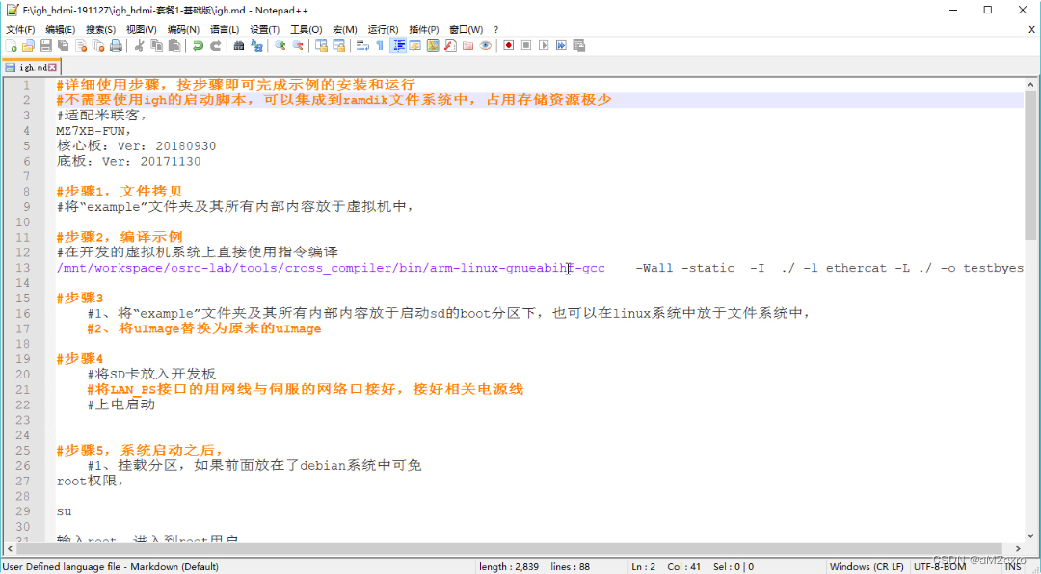The width and height of the screenshot is (1041, 574).
Task: Click the Save All toolbar icon
Action: coord(63,46)
